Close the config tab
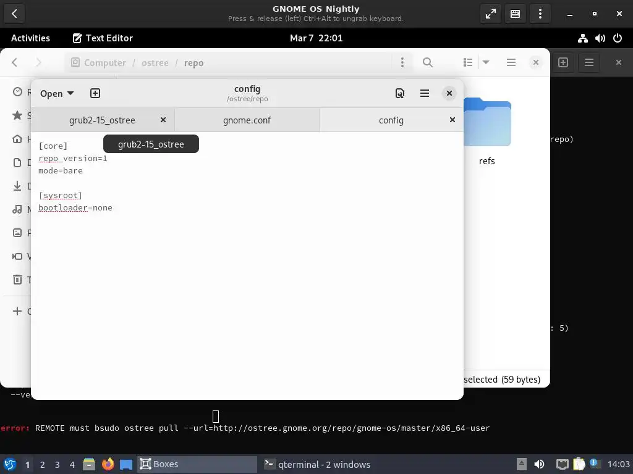This screenshot has height=474, width=633. click(x=452, y=120)
